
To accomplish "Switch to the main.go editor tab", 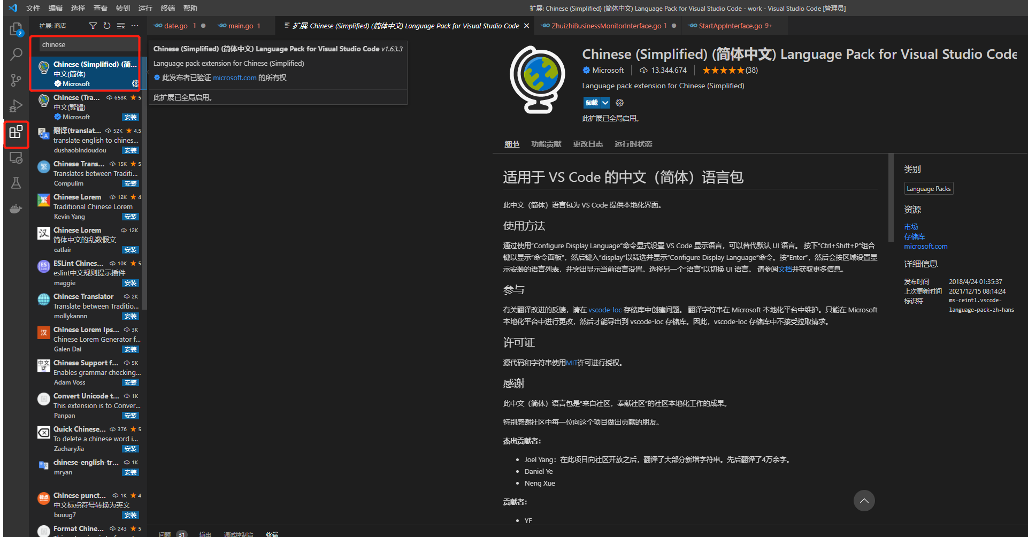I will pyautogui.click(x=243, y=26).
